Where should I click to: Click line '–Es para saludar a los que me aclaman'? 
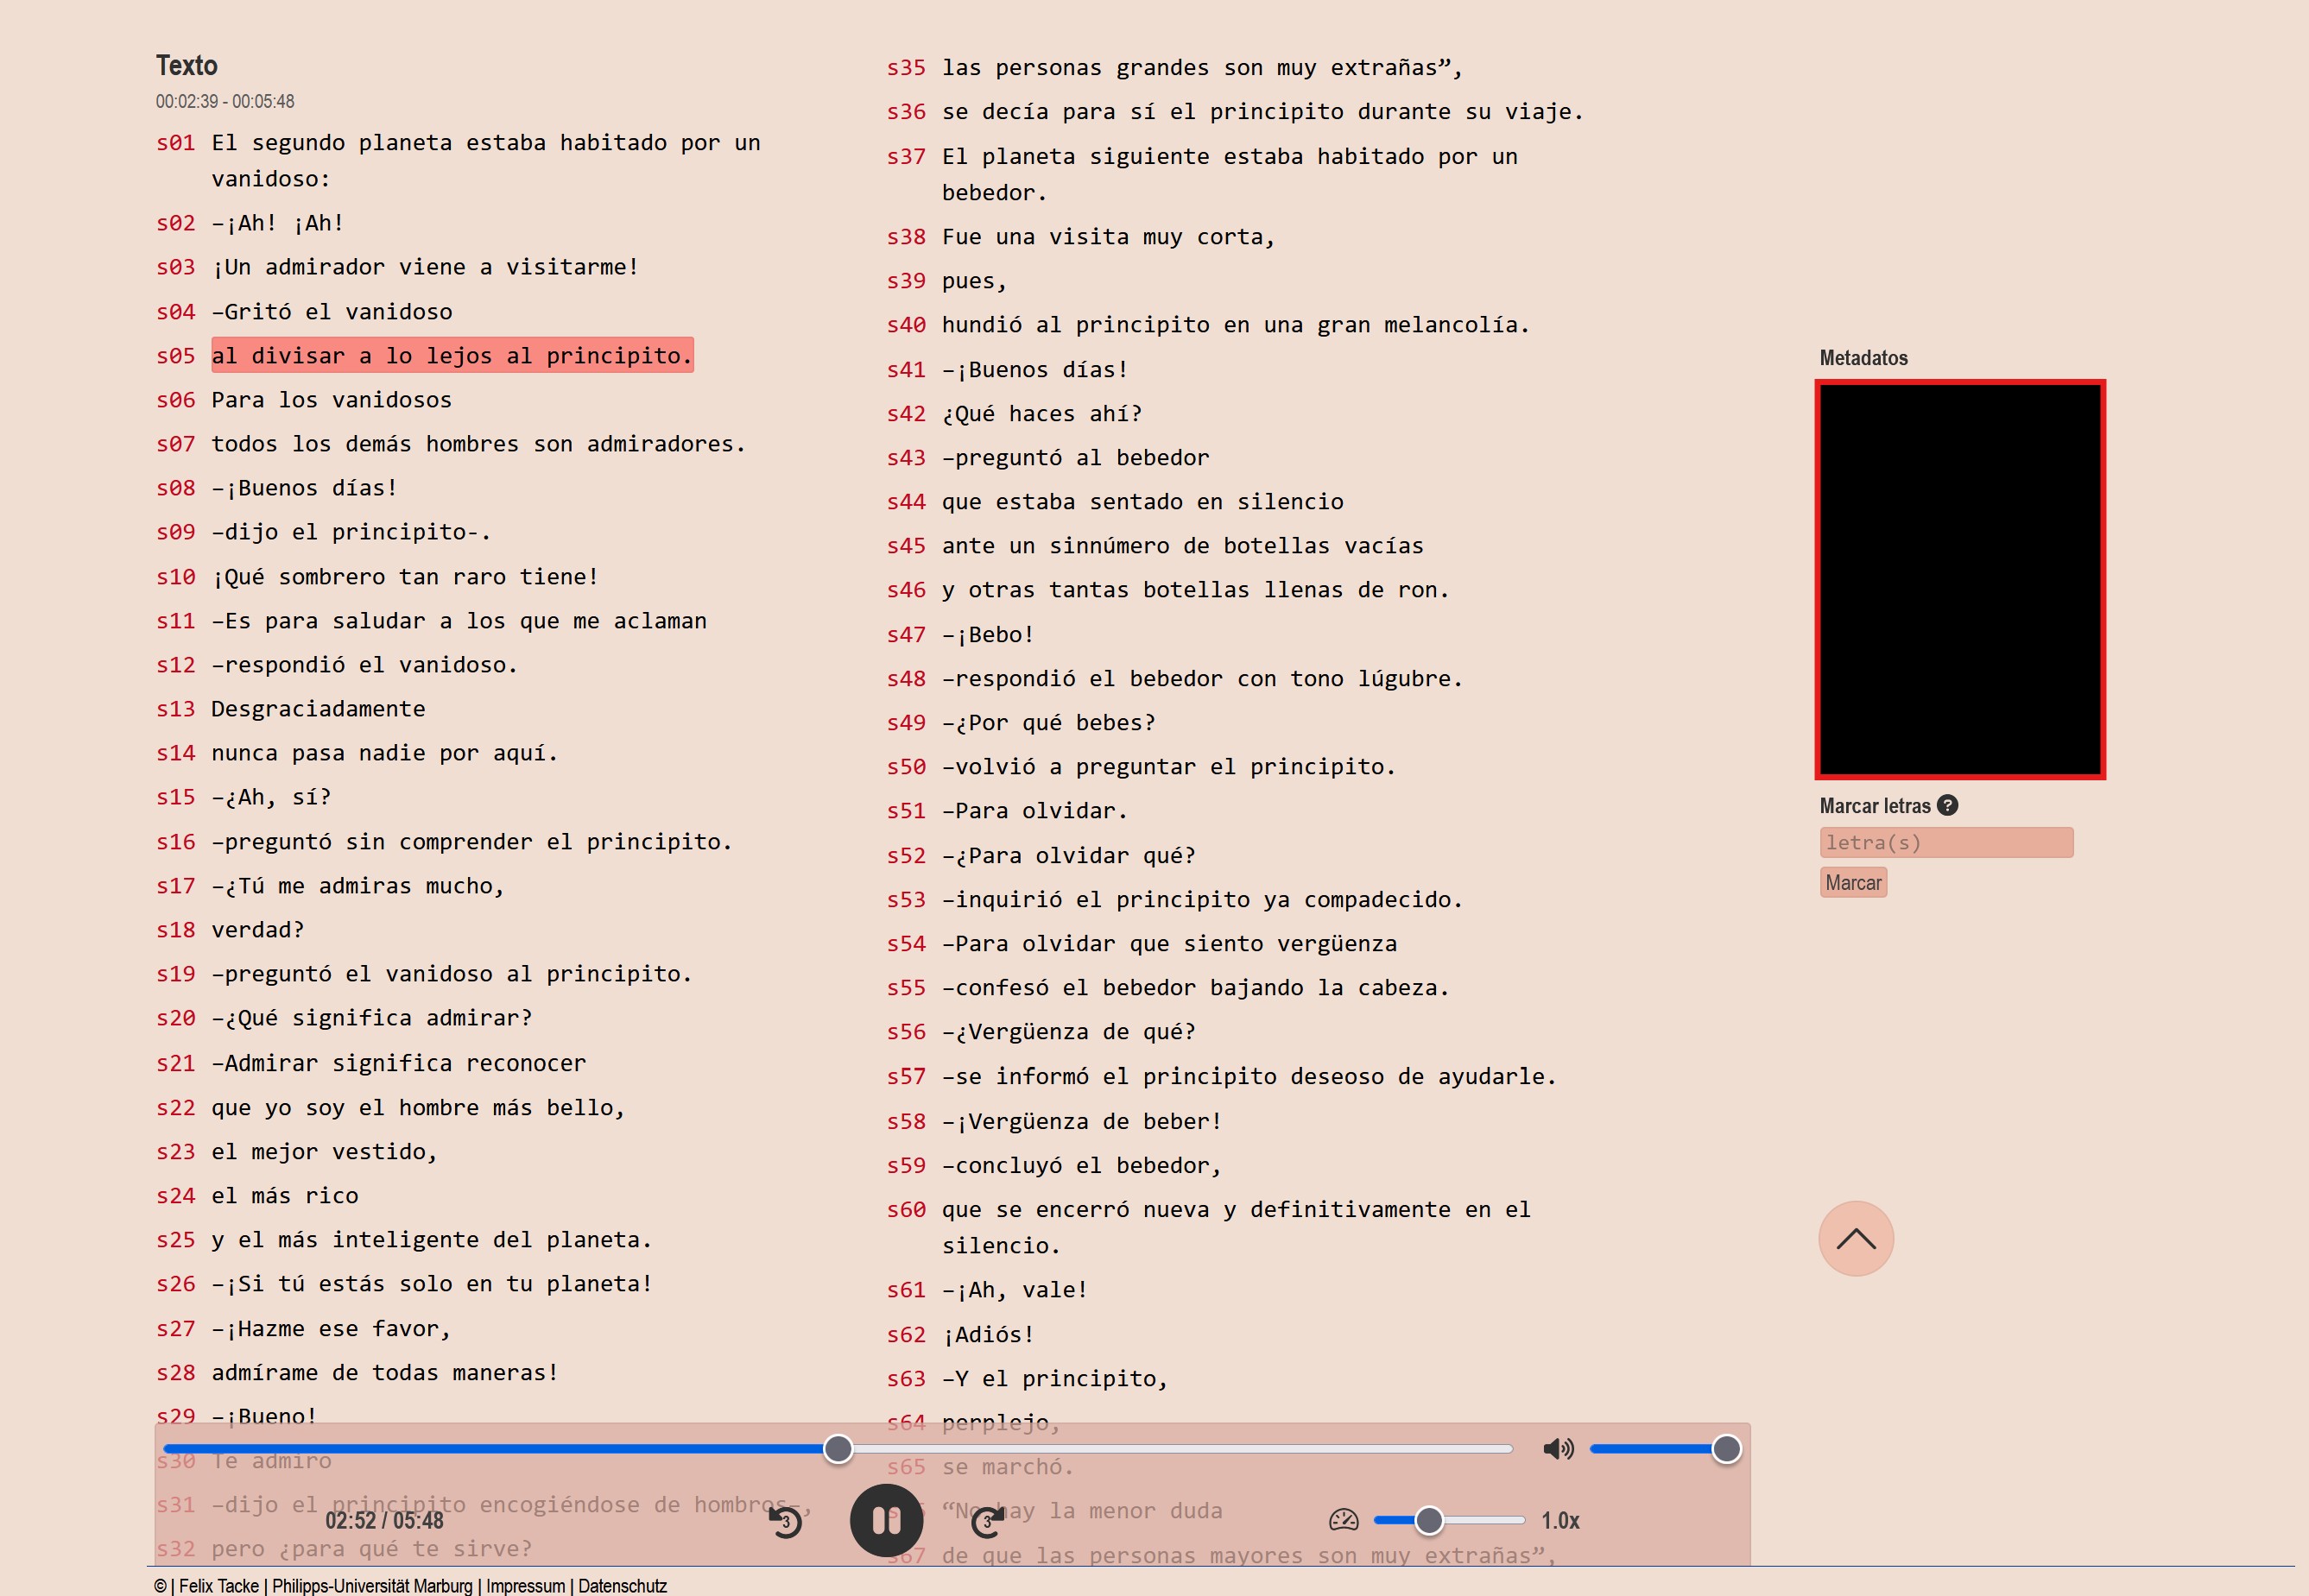click(x=459, y=620)
